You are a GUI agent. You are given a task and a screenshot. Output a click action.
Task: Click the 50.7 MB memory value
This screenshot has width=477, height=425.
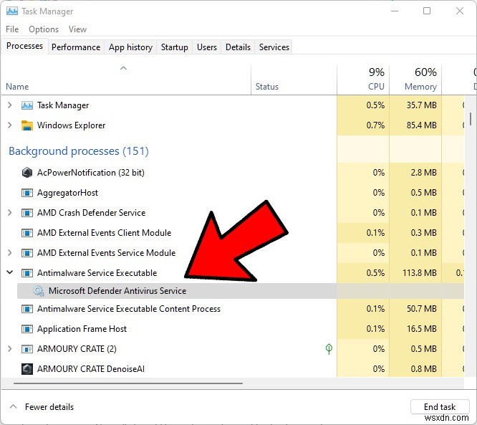click(x=422, y=309)
